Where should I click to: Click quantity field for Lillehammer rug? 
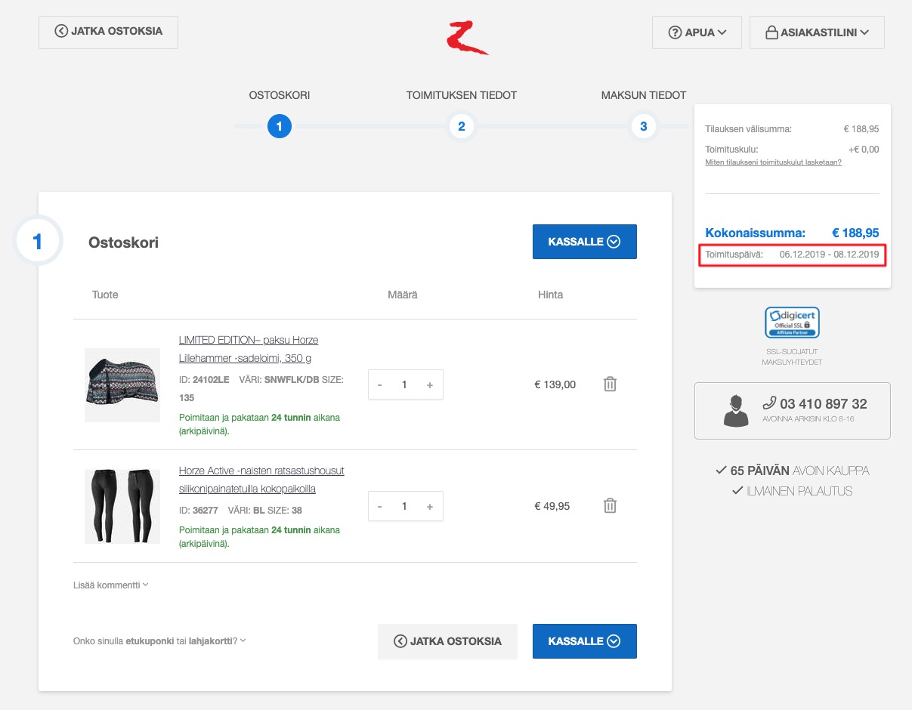point(405,384)
